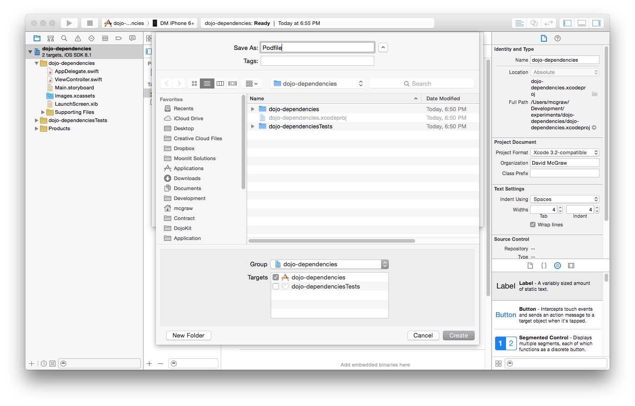
Task: Expand the dojo-dependenciesTests folder in file list
Action: click(x=253, y=127)
